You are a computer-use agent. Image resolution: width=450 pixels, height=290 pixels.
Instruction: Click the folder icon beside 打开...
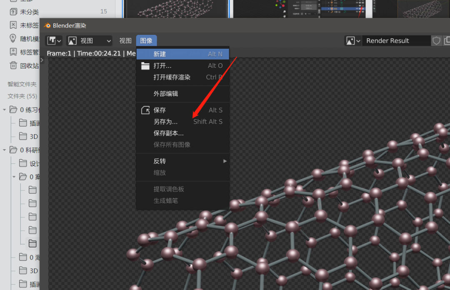[x=145, y=66]
